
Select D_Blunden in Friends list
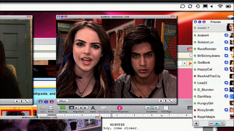pos(205,90)
